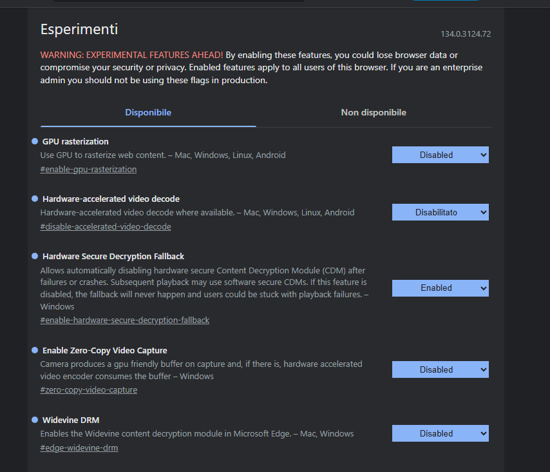Click the blue dot beside Hardware-accelerated video decode

pyautogui.click(x=35, y=199)
